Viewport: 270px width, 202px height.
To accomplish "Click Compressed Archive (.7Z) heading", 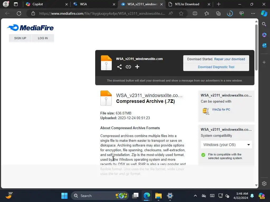I will (x=146, y=101).
